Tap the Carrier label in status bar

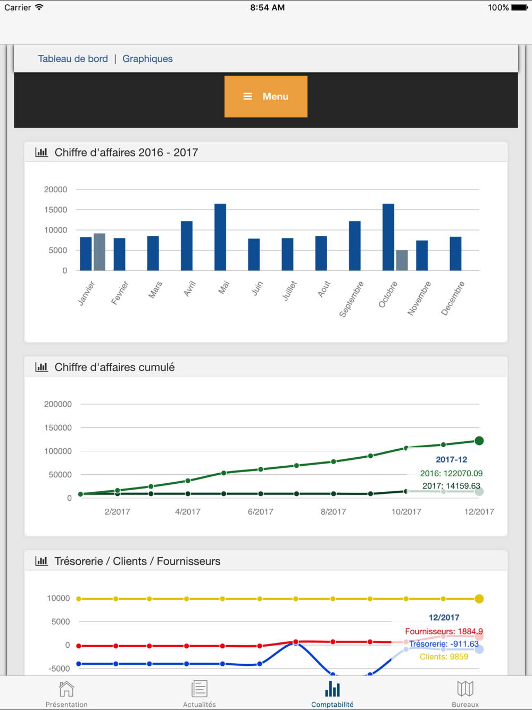click(18, 7)
